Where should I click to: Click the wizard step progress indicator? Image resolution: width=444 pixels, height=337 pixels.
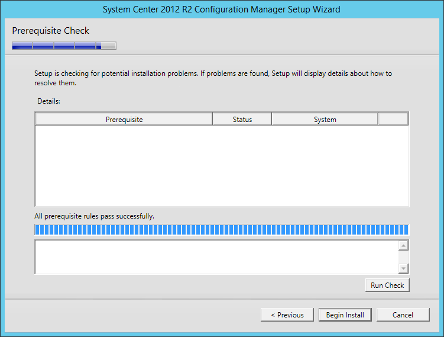(x=64, y=46)
